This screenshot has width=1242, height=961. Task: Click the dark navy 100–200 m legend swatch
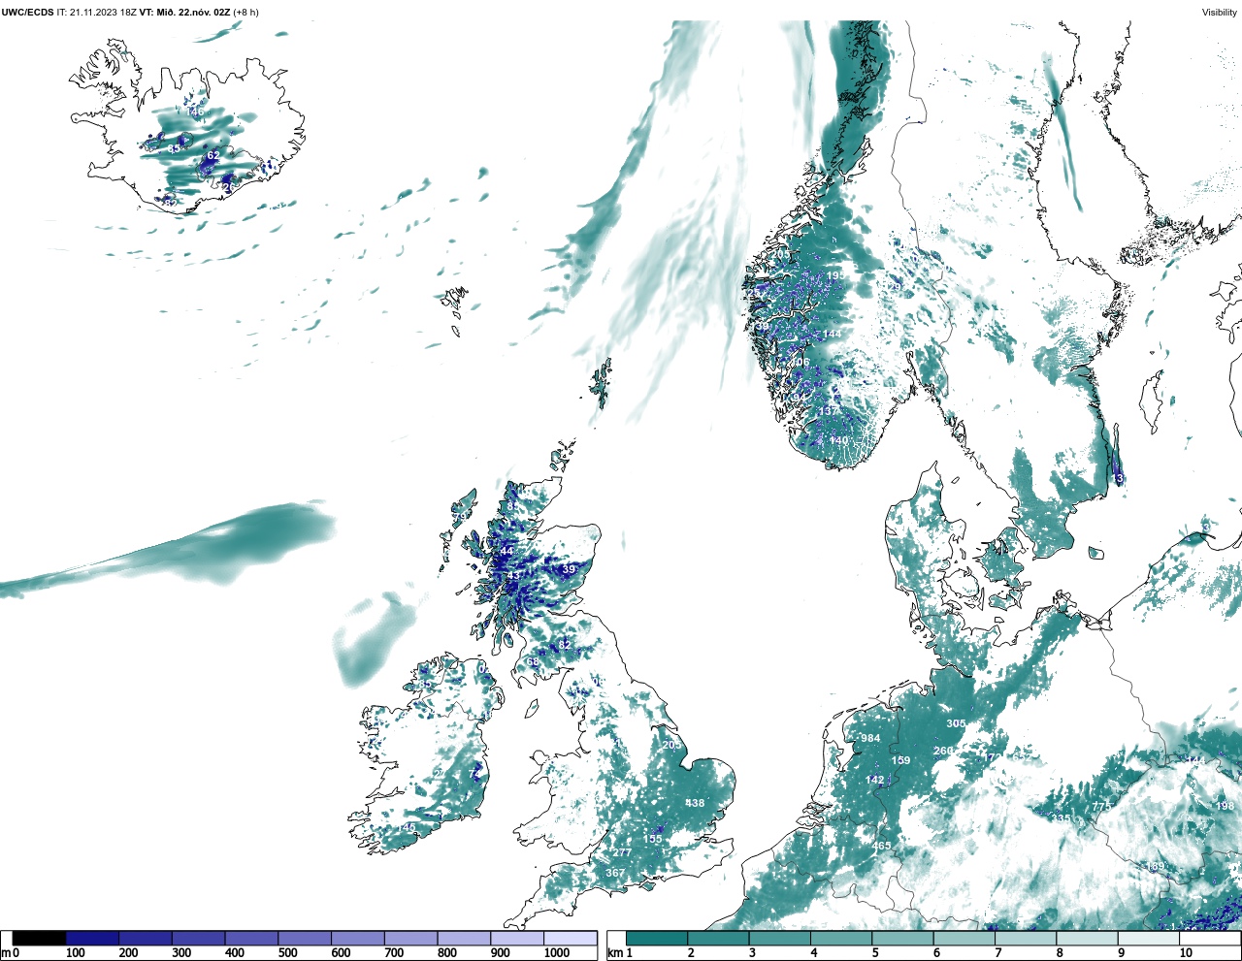pos(92,938)
